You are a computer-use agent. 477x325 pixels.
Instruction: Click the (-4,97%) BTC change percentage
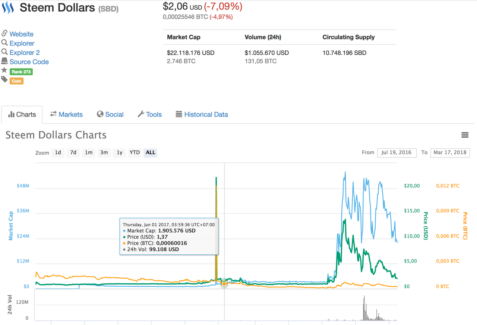221,17
